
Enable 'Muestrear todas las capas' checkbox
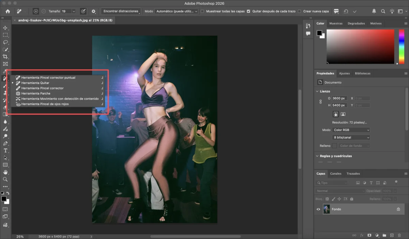pyautogui.click(x=202, y=11)
